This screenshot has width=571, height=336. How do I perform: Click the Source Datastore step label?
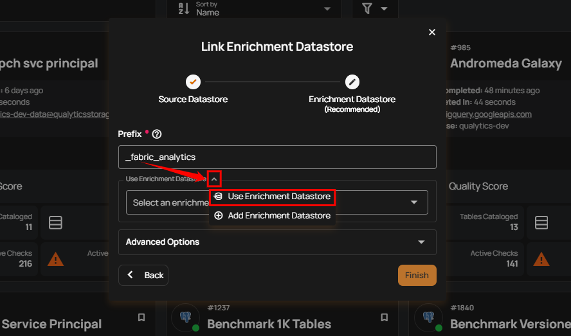tap(193, 100)
